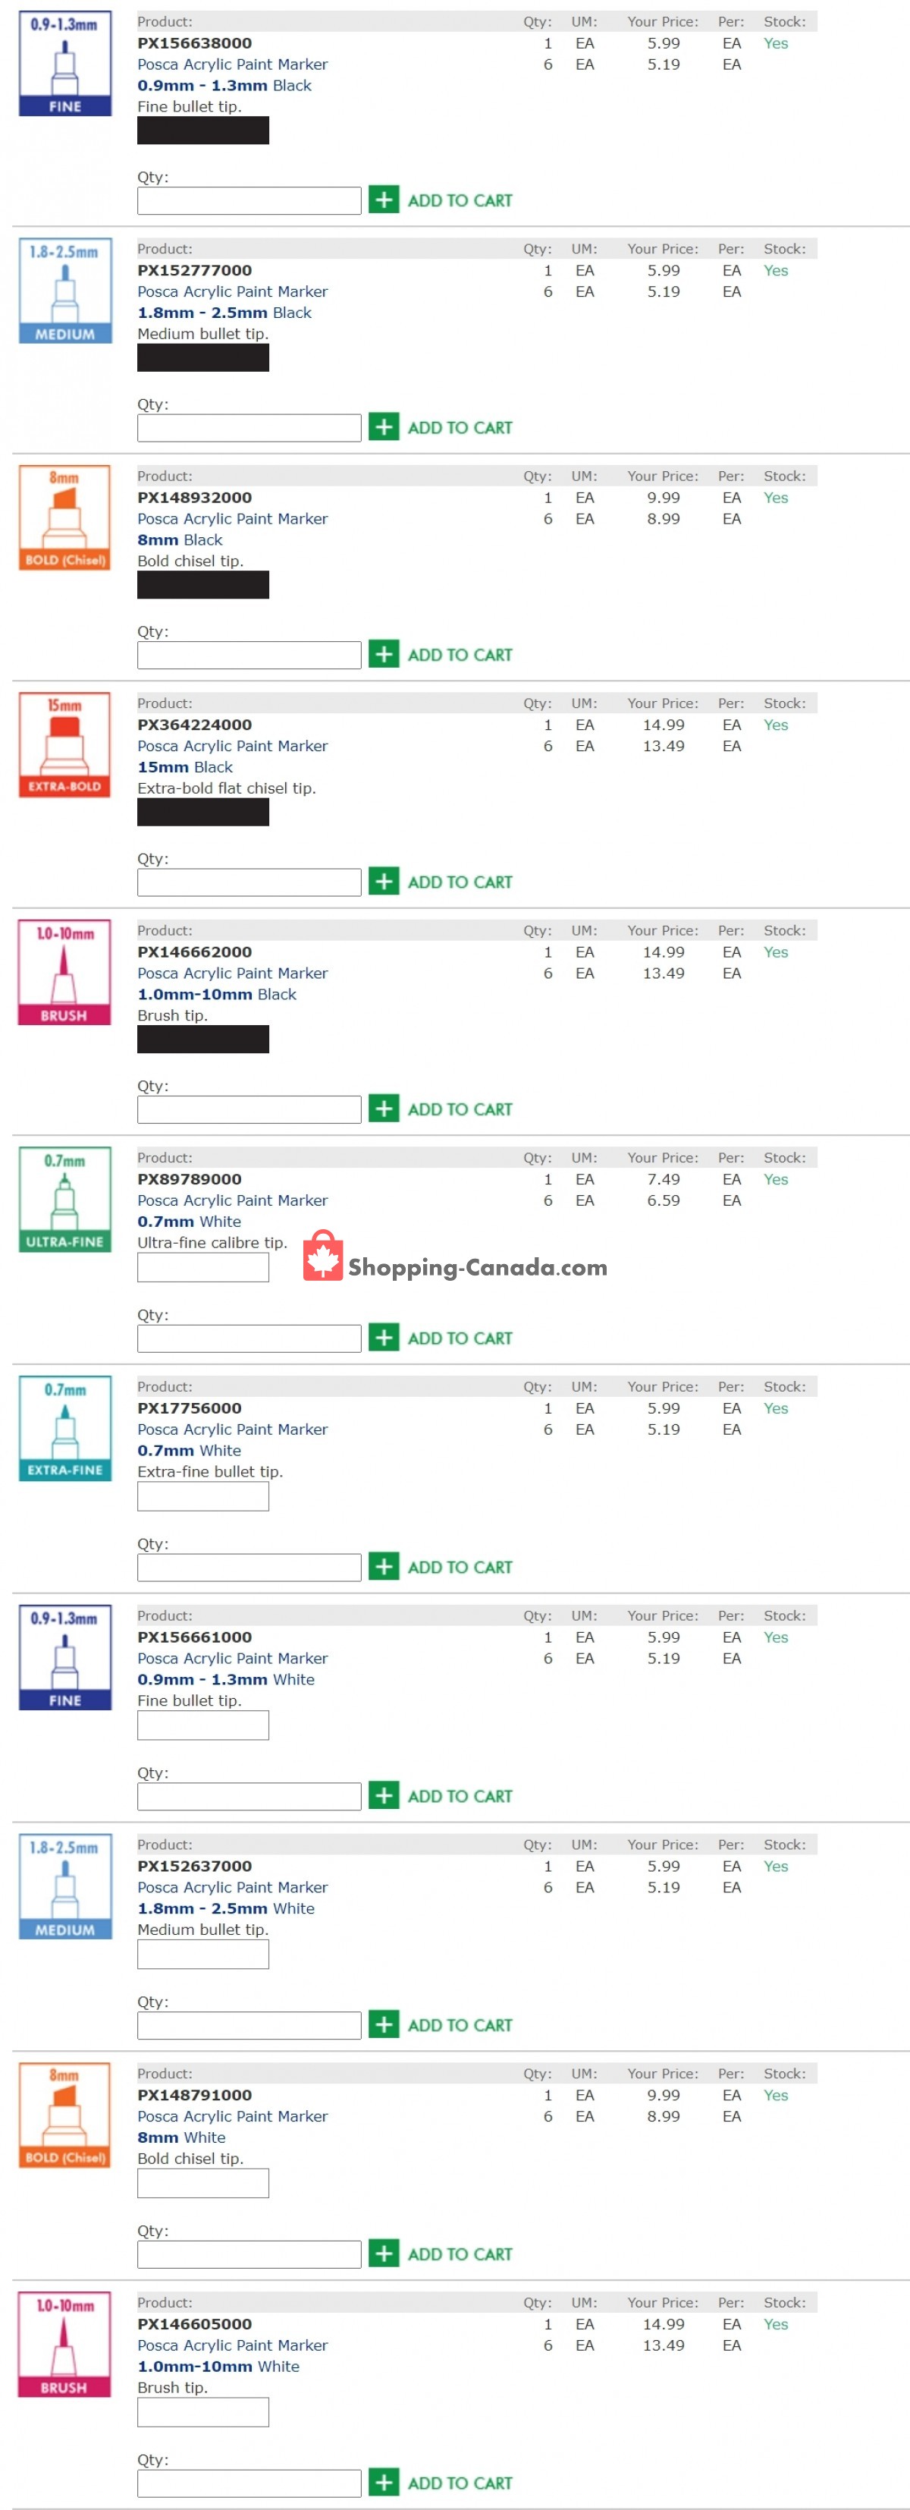Click ADD TO CART for PX156661000

click(441, 1794)
